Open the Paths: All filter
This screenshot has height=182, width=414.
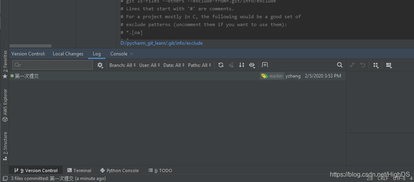[x=199, y=65]
